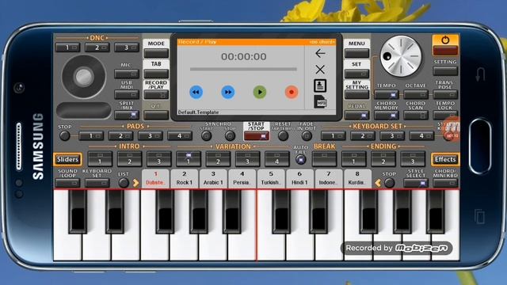Toggle SYNCHRO START round button

tap(206, 135)
